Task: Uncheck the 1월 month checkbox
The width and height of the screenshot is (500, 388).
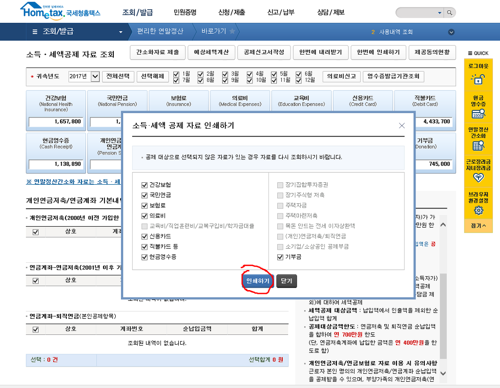Action: tap(176, 74)
